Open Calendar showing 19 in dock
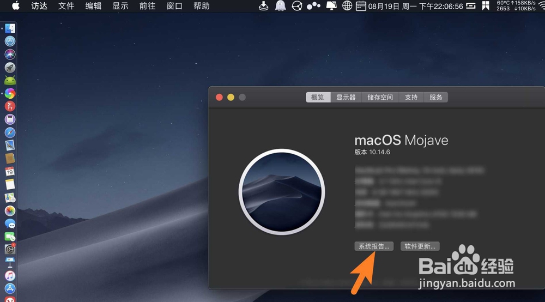The height and width of the screenshot is (302, 545). click(10, 172)
